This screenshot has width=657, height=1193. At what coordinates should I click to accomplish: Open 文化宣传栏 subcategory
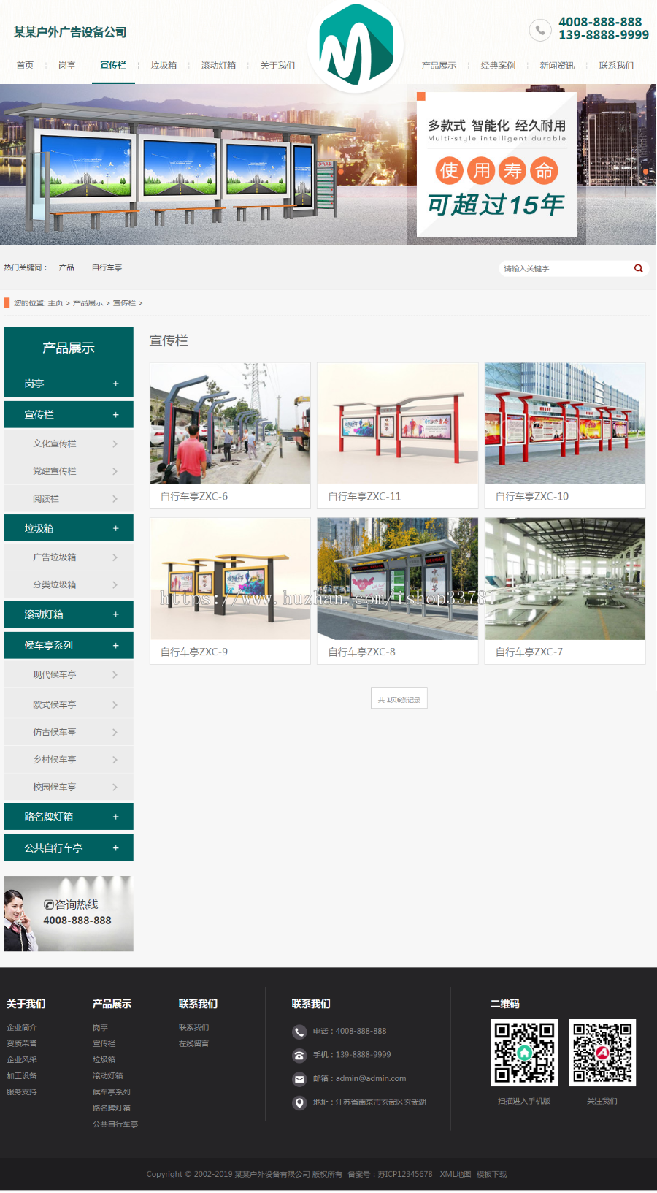click(69, 443)
